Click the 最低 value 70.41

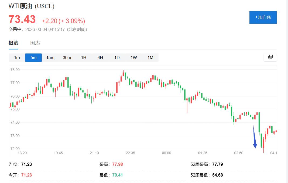tap(118, 175)
